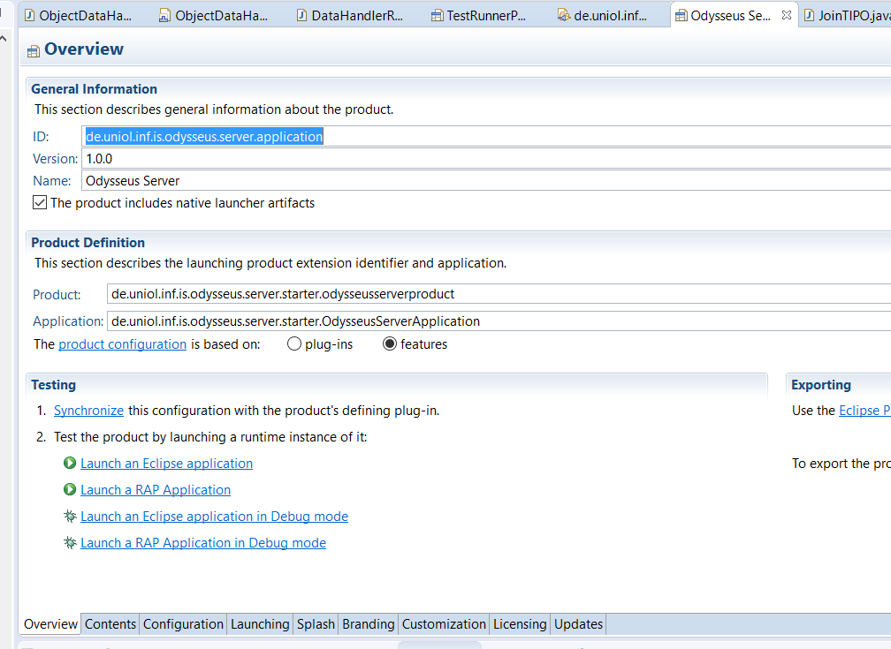Click the bug icon for RAP Debug mode

pos(70,543)
